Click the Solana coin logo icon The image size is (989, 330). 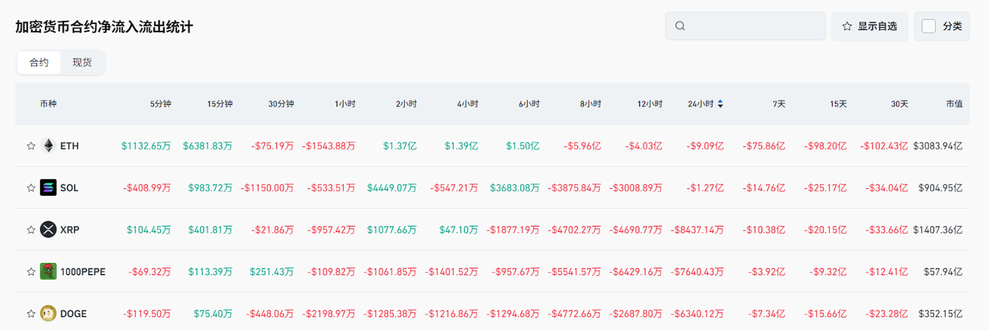pos(48,187)
